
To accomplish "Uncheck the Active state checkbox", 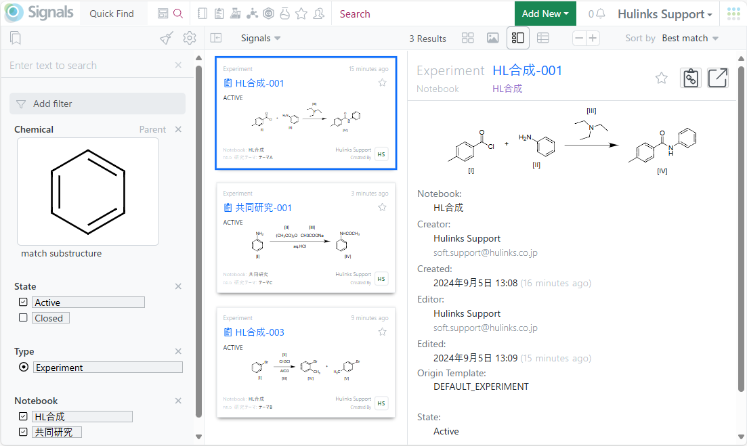I will click(x=24, y=303).
